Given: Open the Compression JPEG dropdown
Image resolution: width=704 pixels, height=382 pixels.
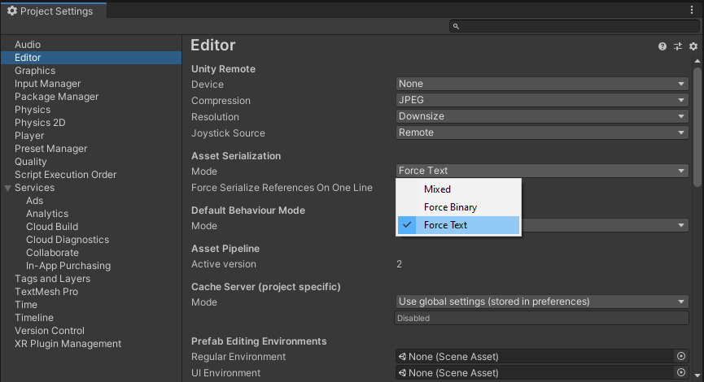Looking at the screenshot, I should (542, 100).
